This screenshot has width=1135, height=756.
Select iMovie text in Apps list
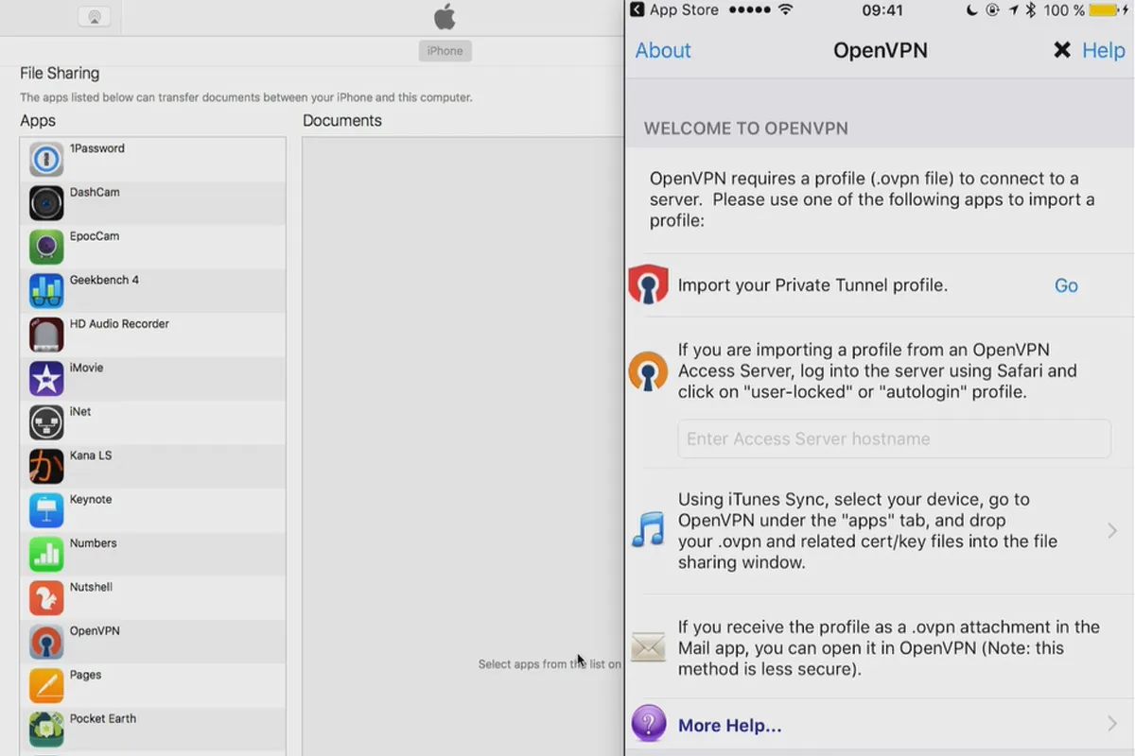86,368
